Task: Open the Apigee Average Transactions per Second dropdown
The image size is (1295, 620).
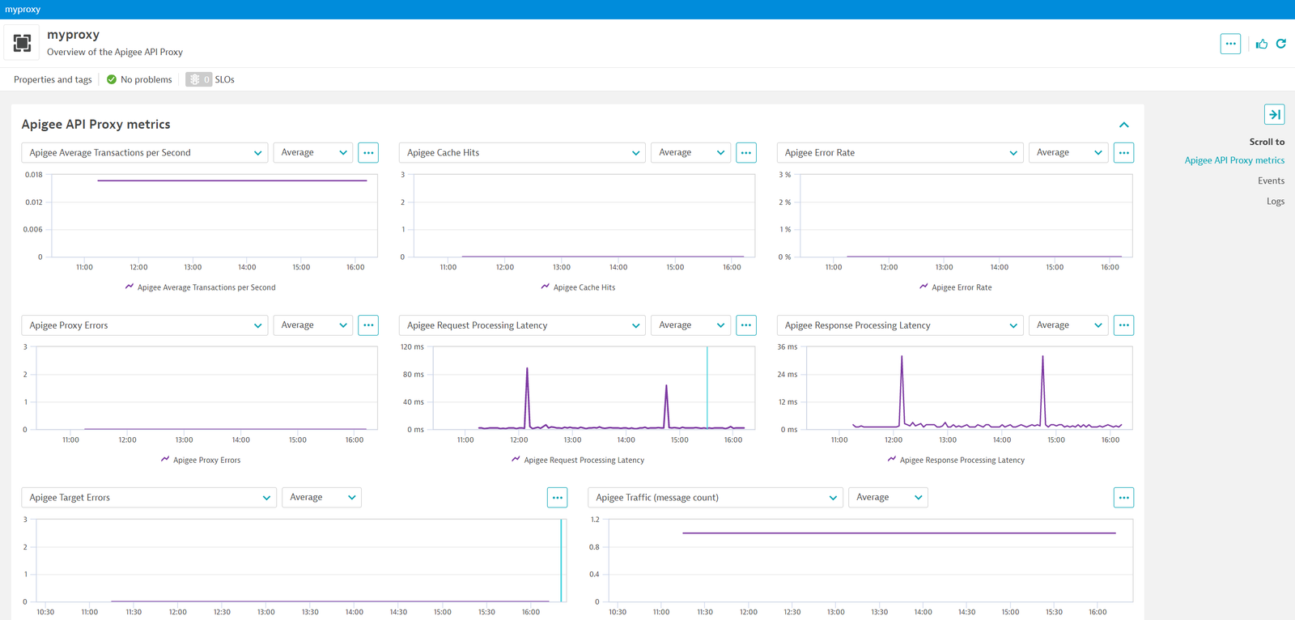Action: (x=145, y=152)
